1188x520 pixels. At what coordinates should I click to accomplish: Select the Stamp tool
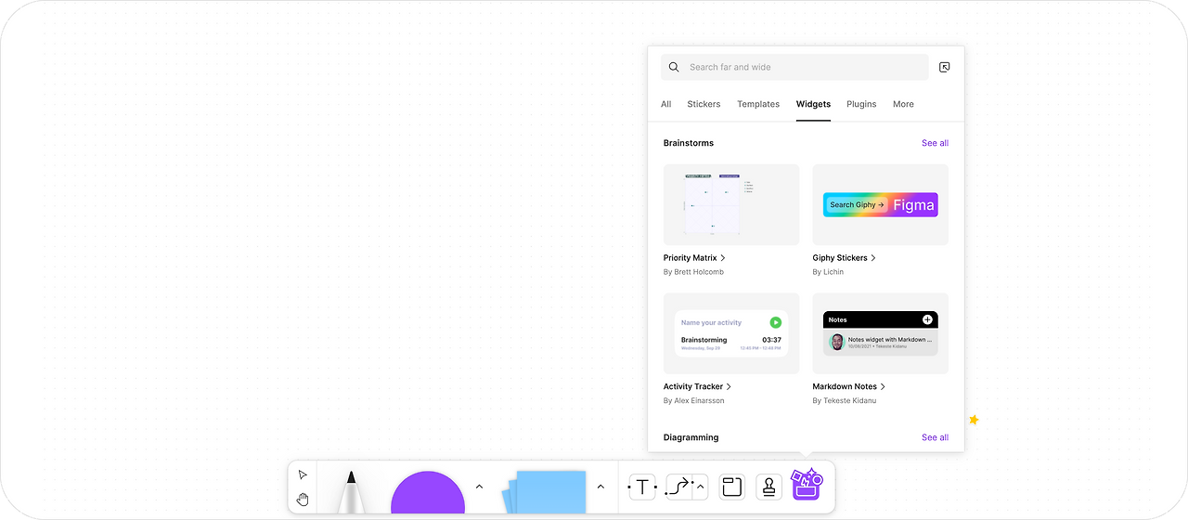(769, 487)
